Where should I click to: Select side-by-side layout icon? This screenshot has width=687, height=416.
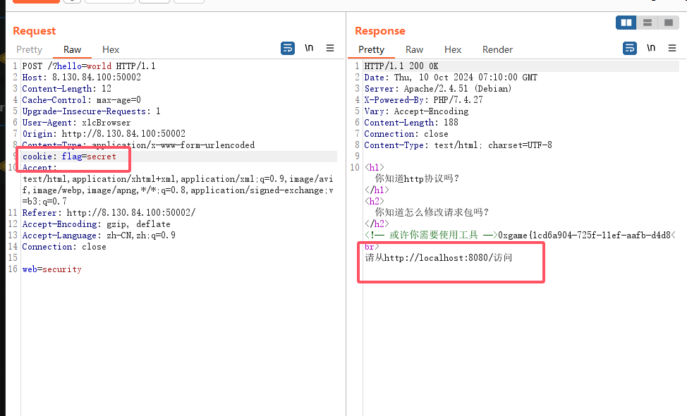point(626,23)
